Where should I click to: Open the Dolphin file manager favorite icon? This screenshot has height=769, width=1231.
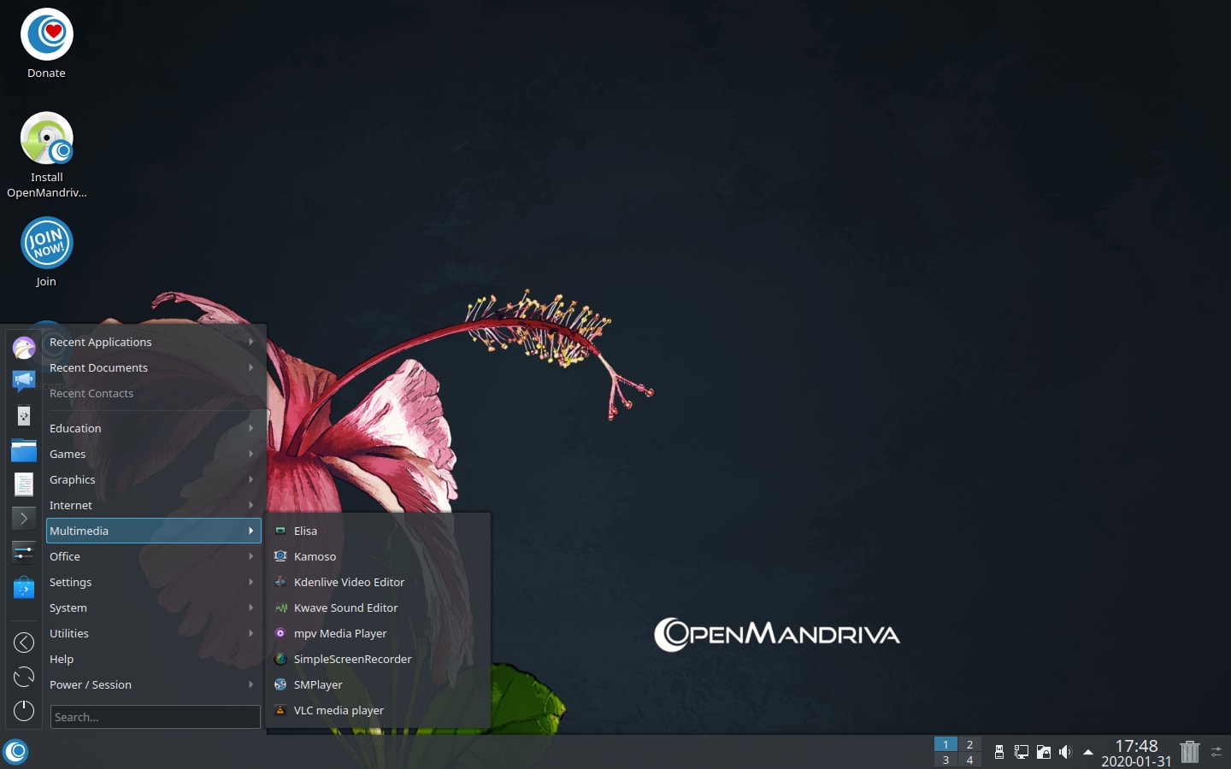[24, 449]
